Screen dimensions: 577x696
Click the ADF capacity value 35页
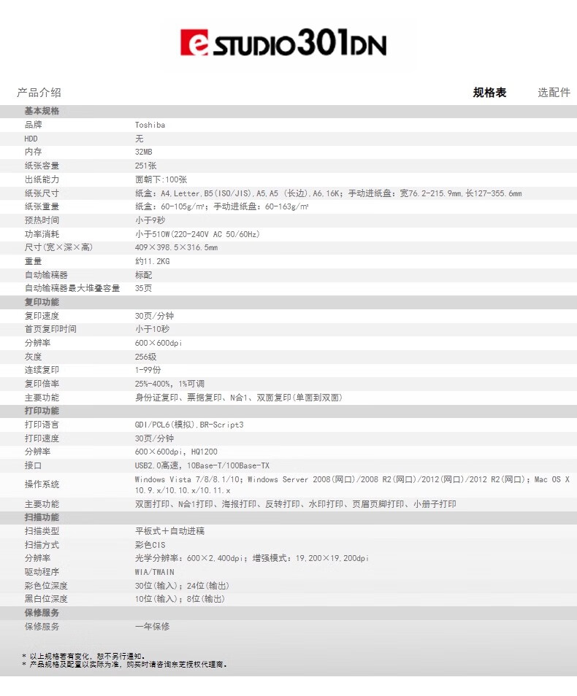click(144, 288)
